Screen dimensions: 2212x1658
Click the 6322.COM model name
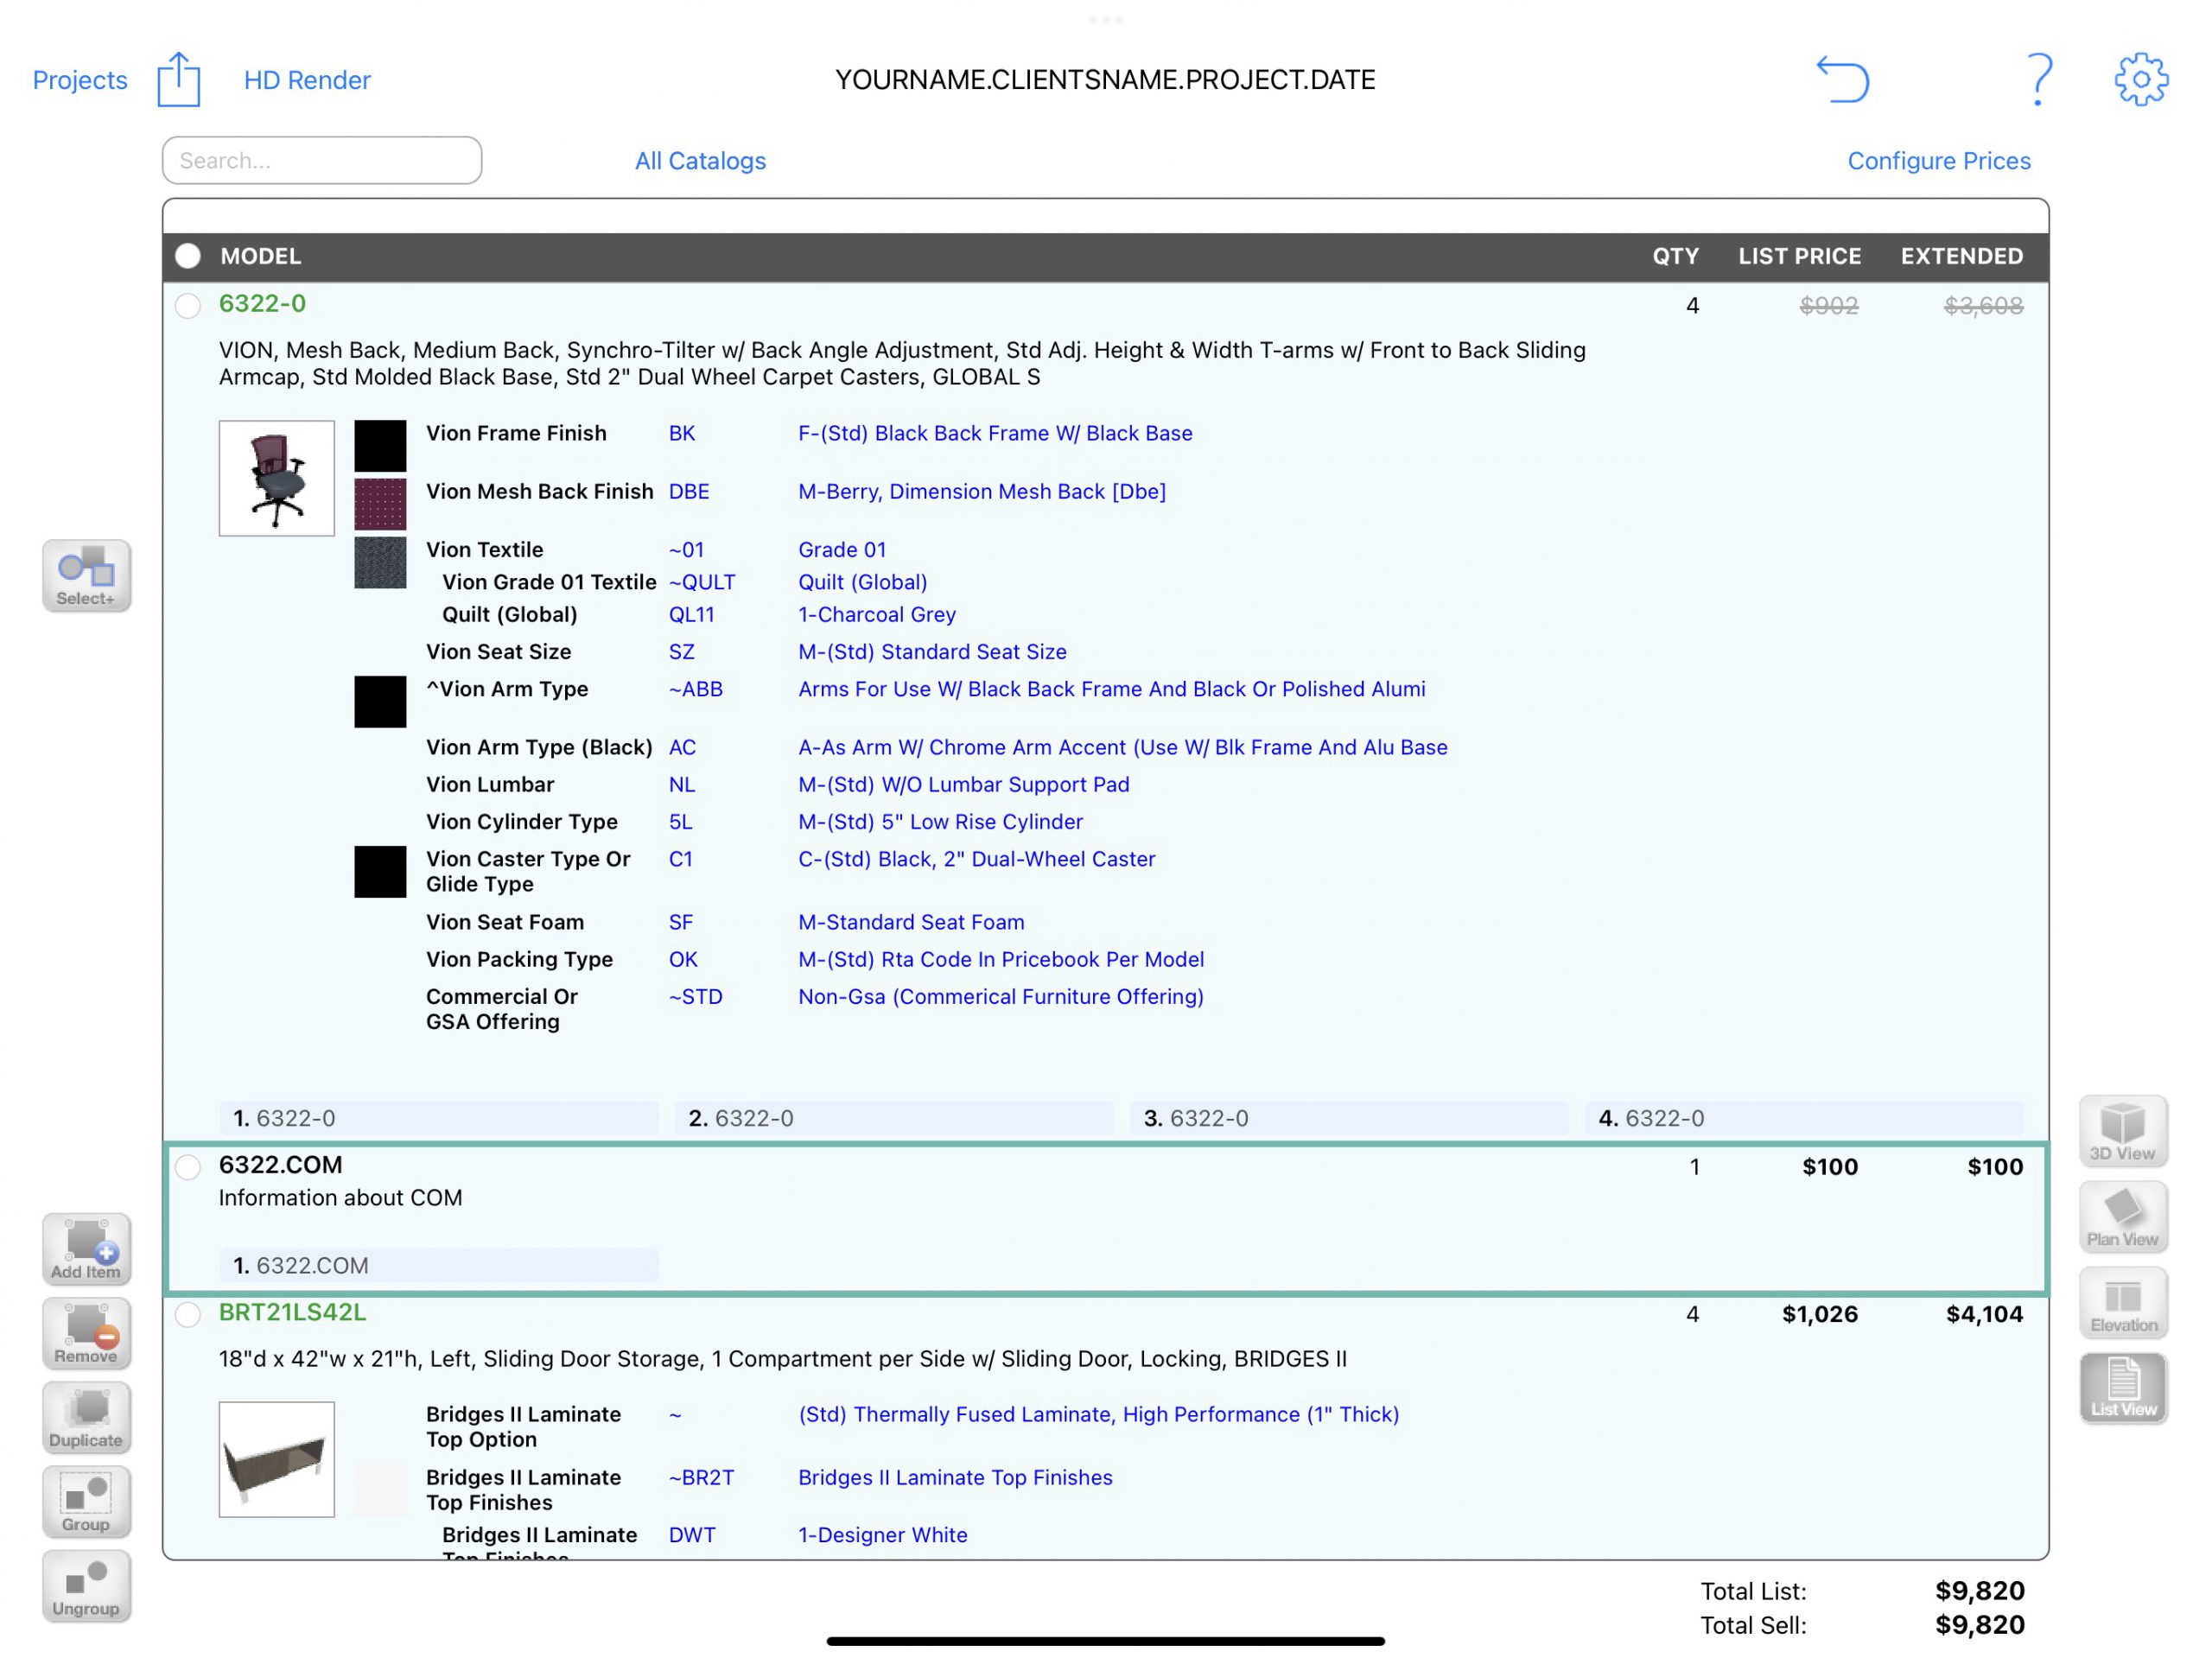click(x=280, y=1165)
